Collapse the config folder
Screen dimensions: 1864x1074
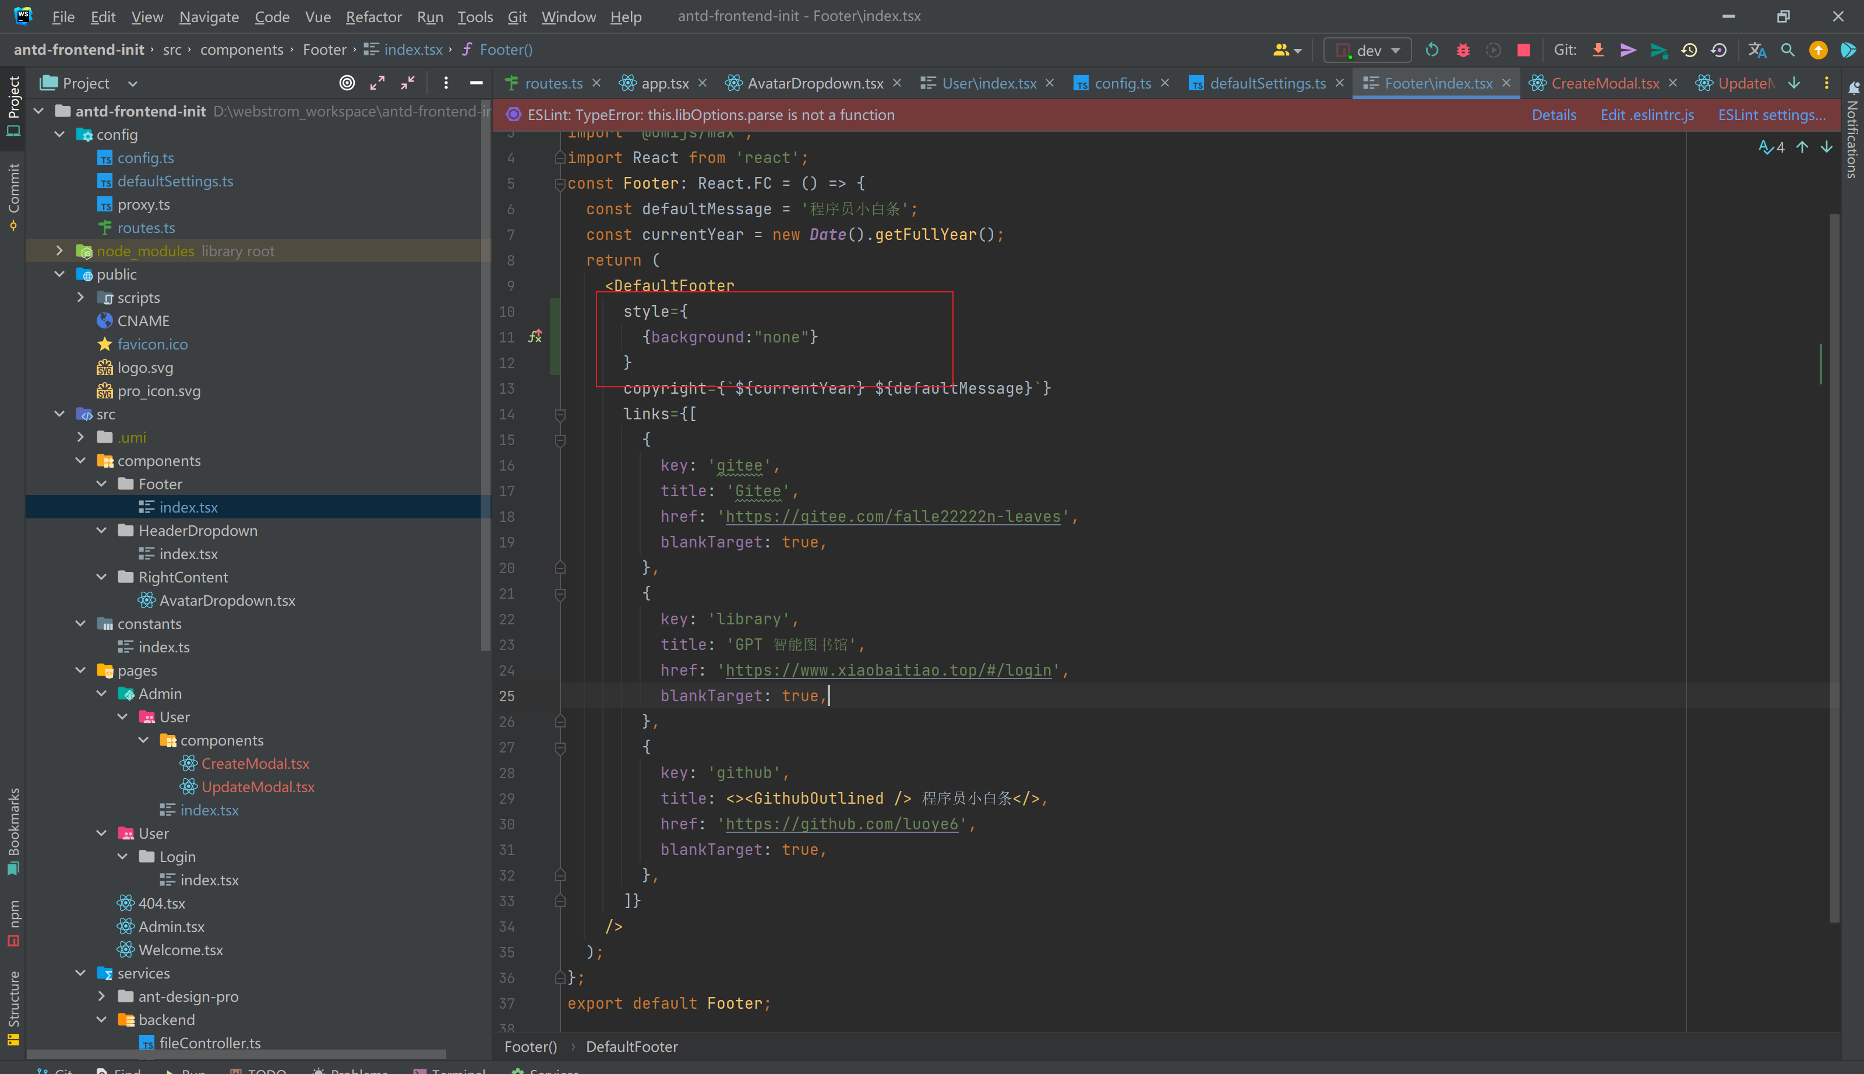pyautogui.click(x=59, y=134)
